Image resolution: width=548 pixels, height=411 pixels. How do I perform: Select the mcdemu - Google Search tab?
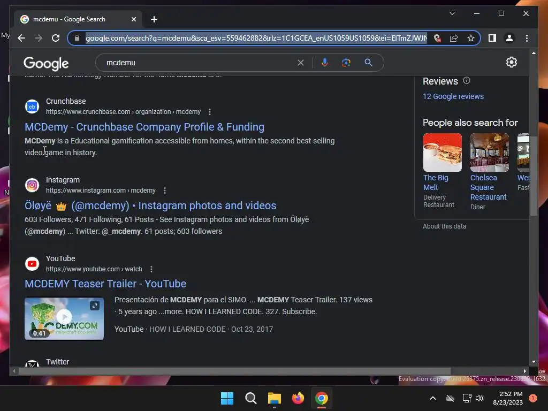click(78, 19)
